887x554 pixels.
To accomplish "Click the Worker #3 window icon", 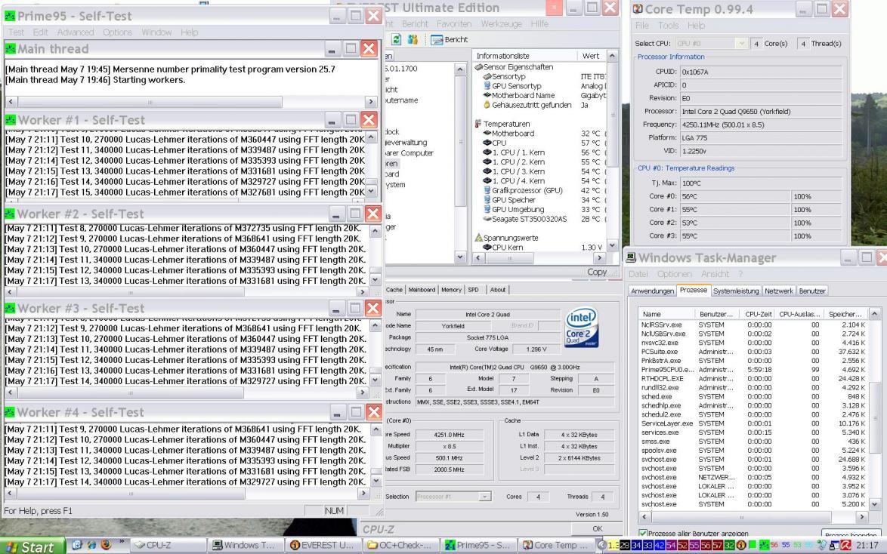I will 10,308.
